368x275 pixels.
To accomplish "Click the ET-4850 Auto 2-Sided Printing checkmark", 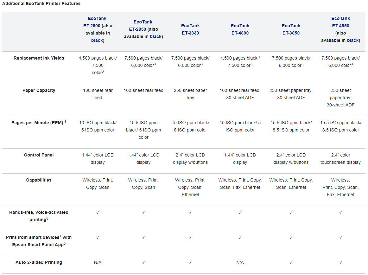I will click(x=340, y=262).
